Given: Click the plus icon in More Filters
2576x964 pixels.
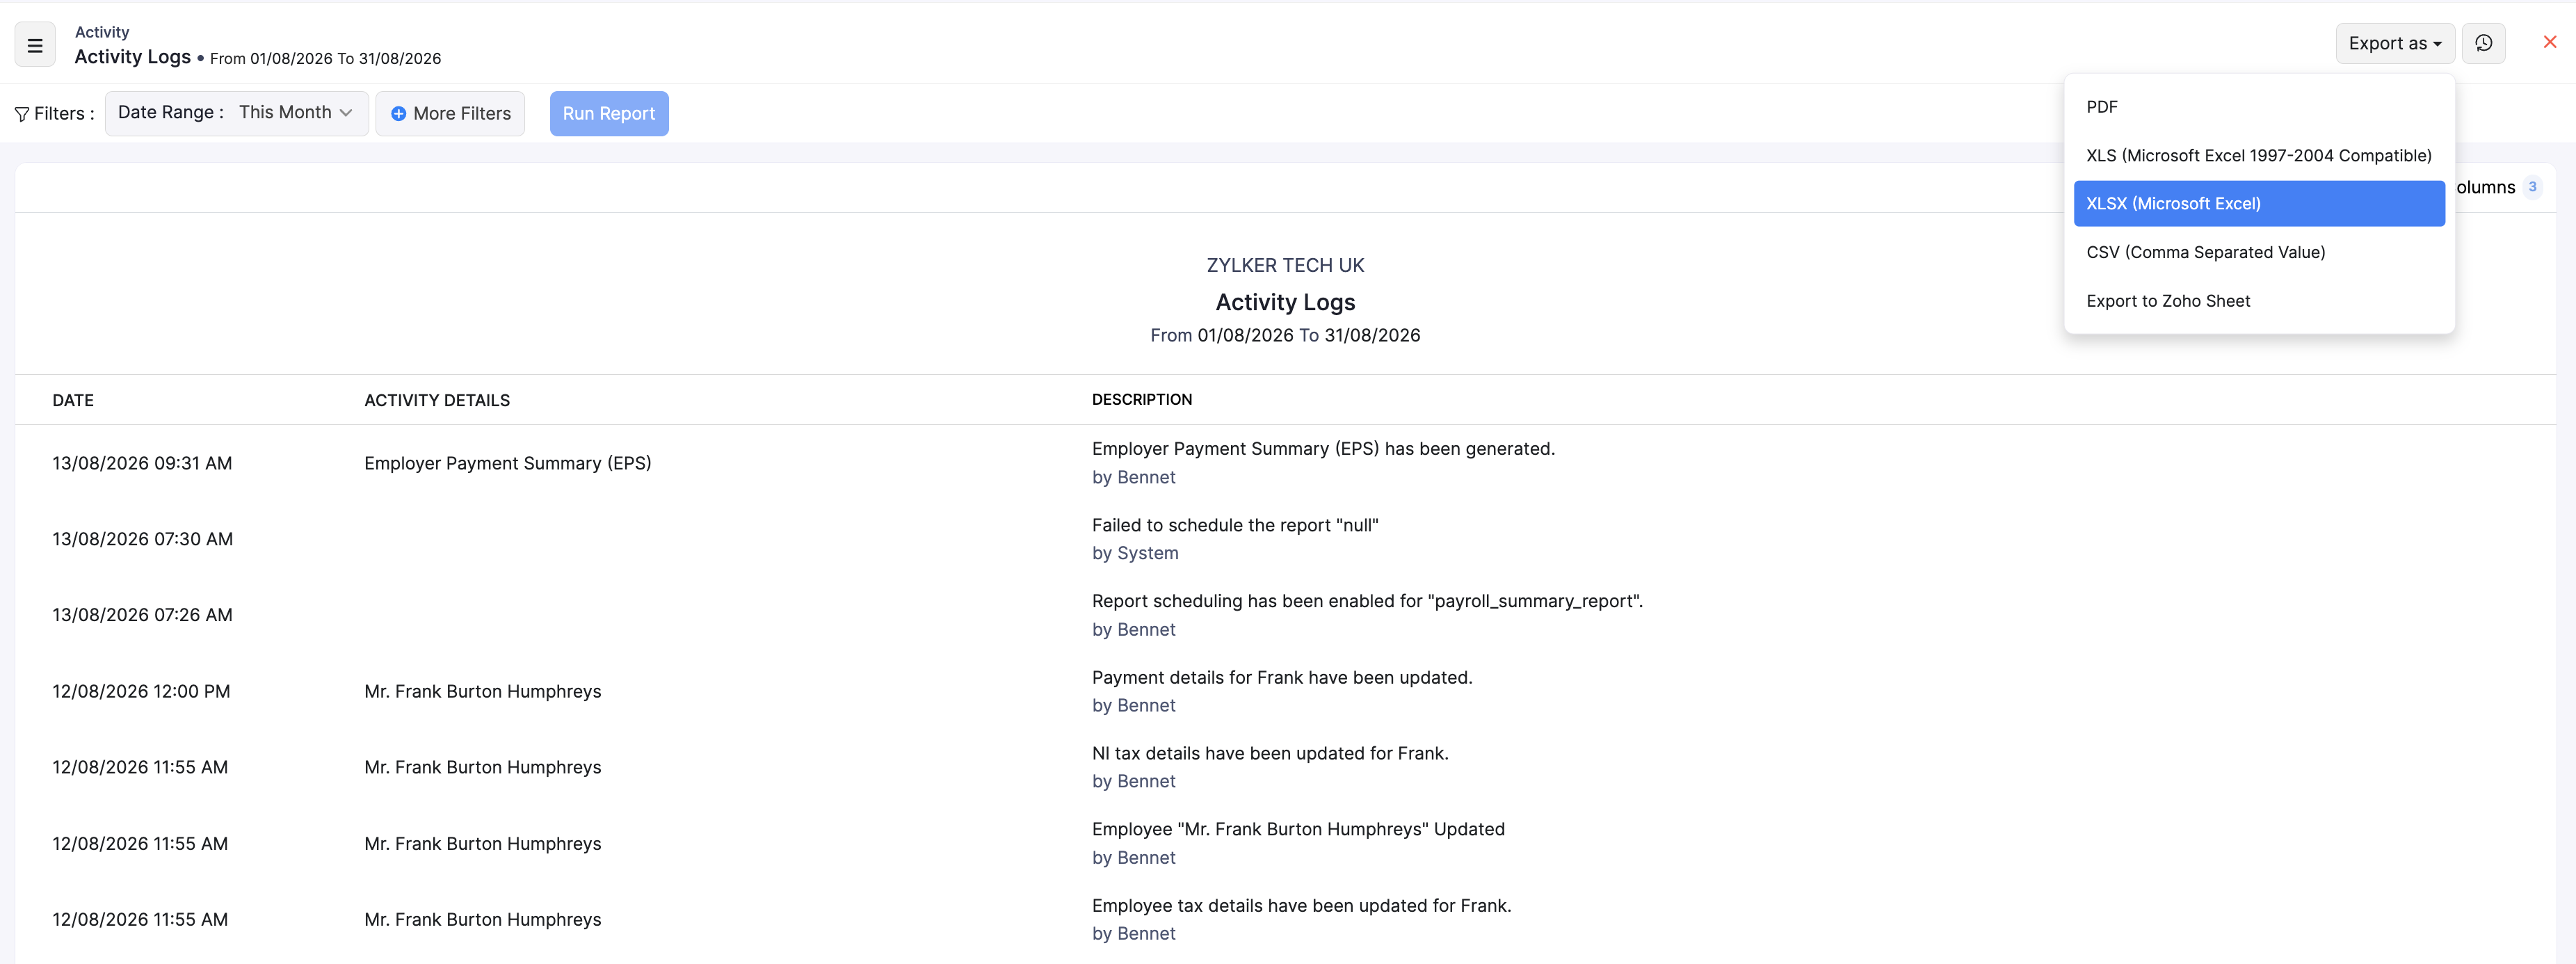Looking at the screenshot, I should [x=398, y=114].
